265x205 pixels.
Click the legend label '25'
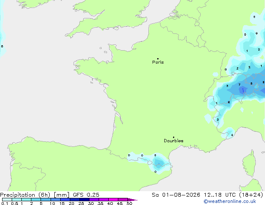click(81, 203)
